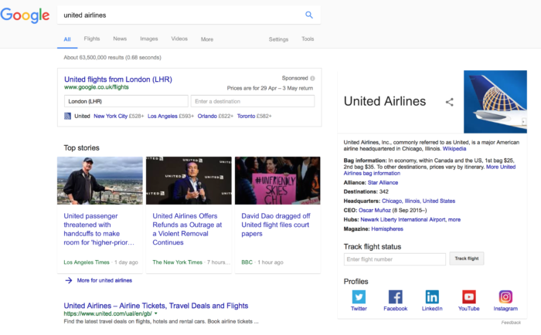
Task: Click 'Destinations: 342' text
Action: pos(366,191)
